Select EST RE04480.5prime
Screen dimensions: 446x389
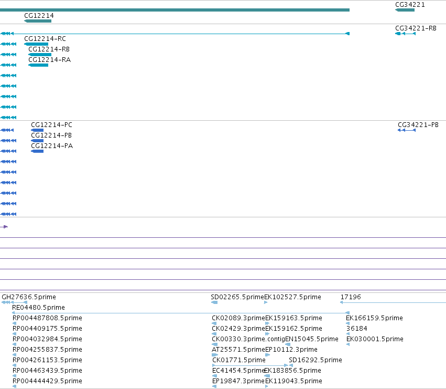click(38, 308)
